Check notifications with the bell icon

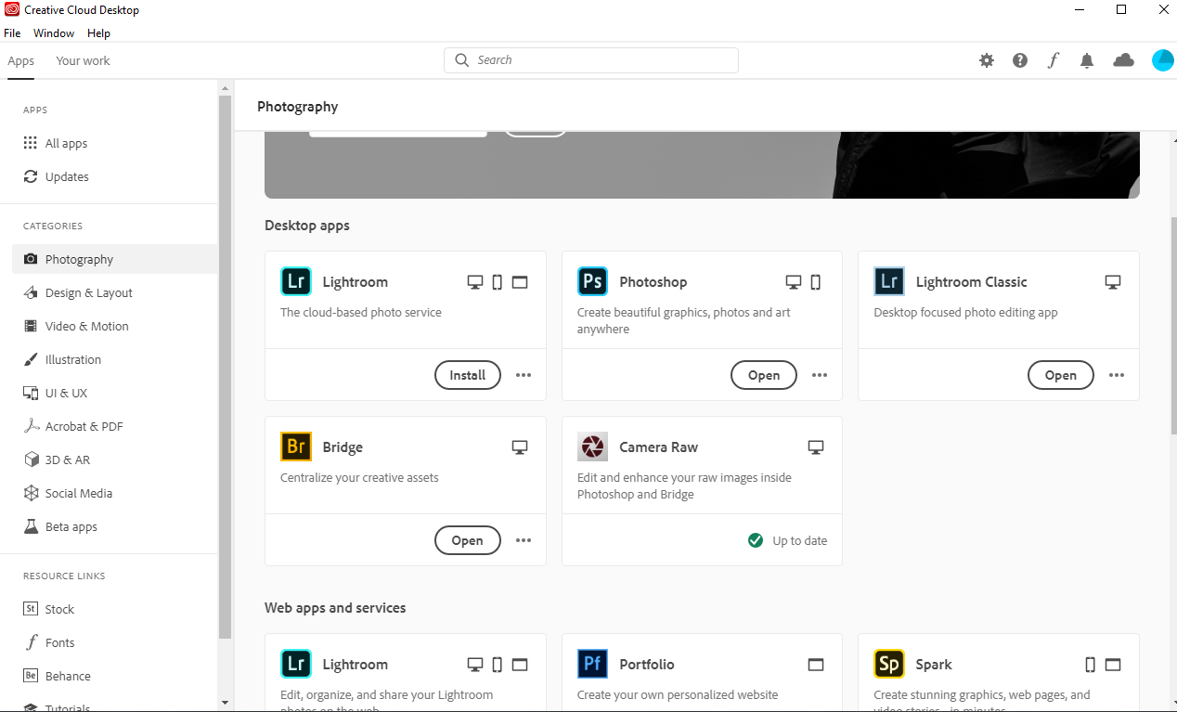tap(1087, 59)
